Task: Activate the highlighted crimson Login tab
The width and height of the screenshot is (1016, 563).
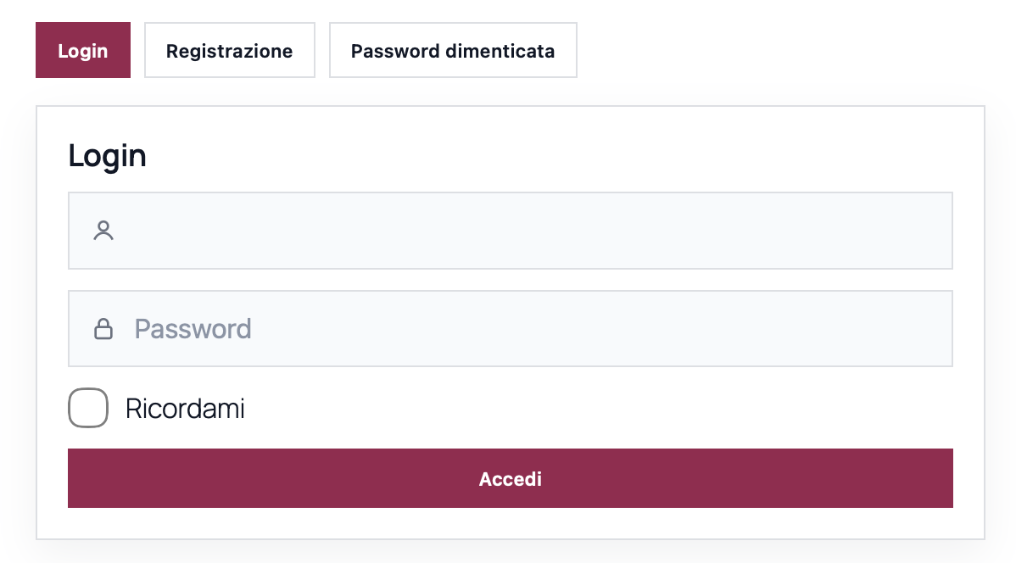Action: [x=83, y=51]
